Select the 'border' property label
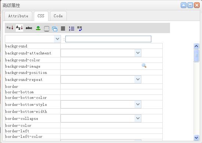202x143 pixels. [x=12, y=86]
